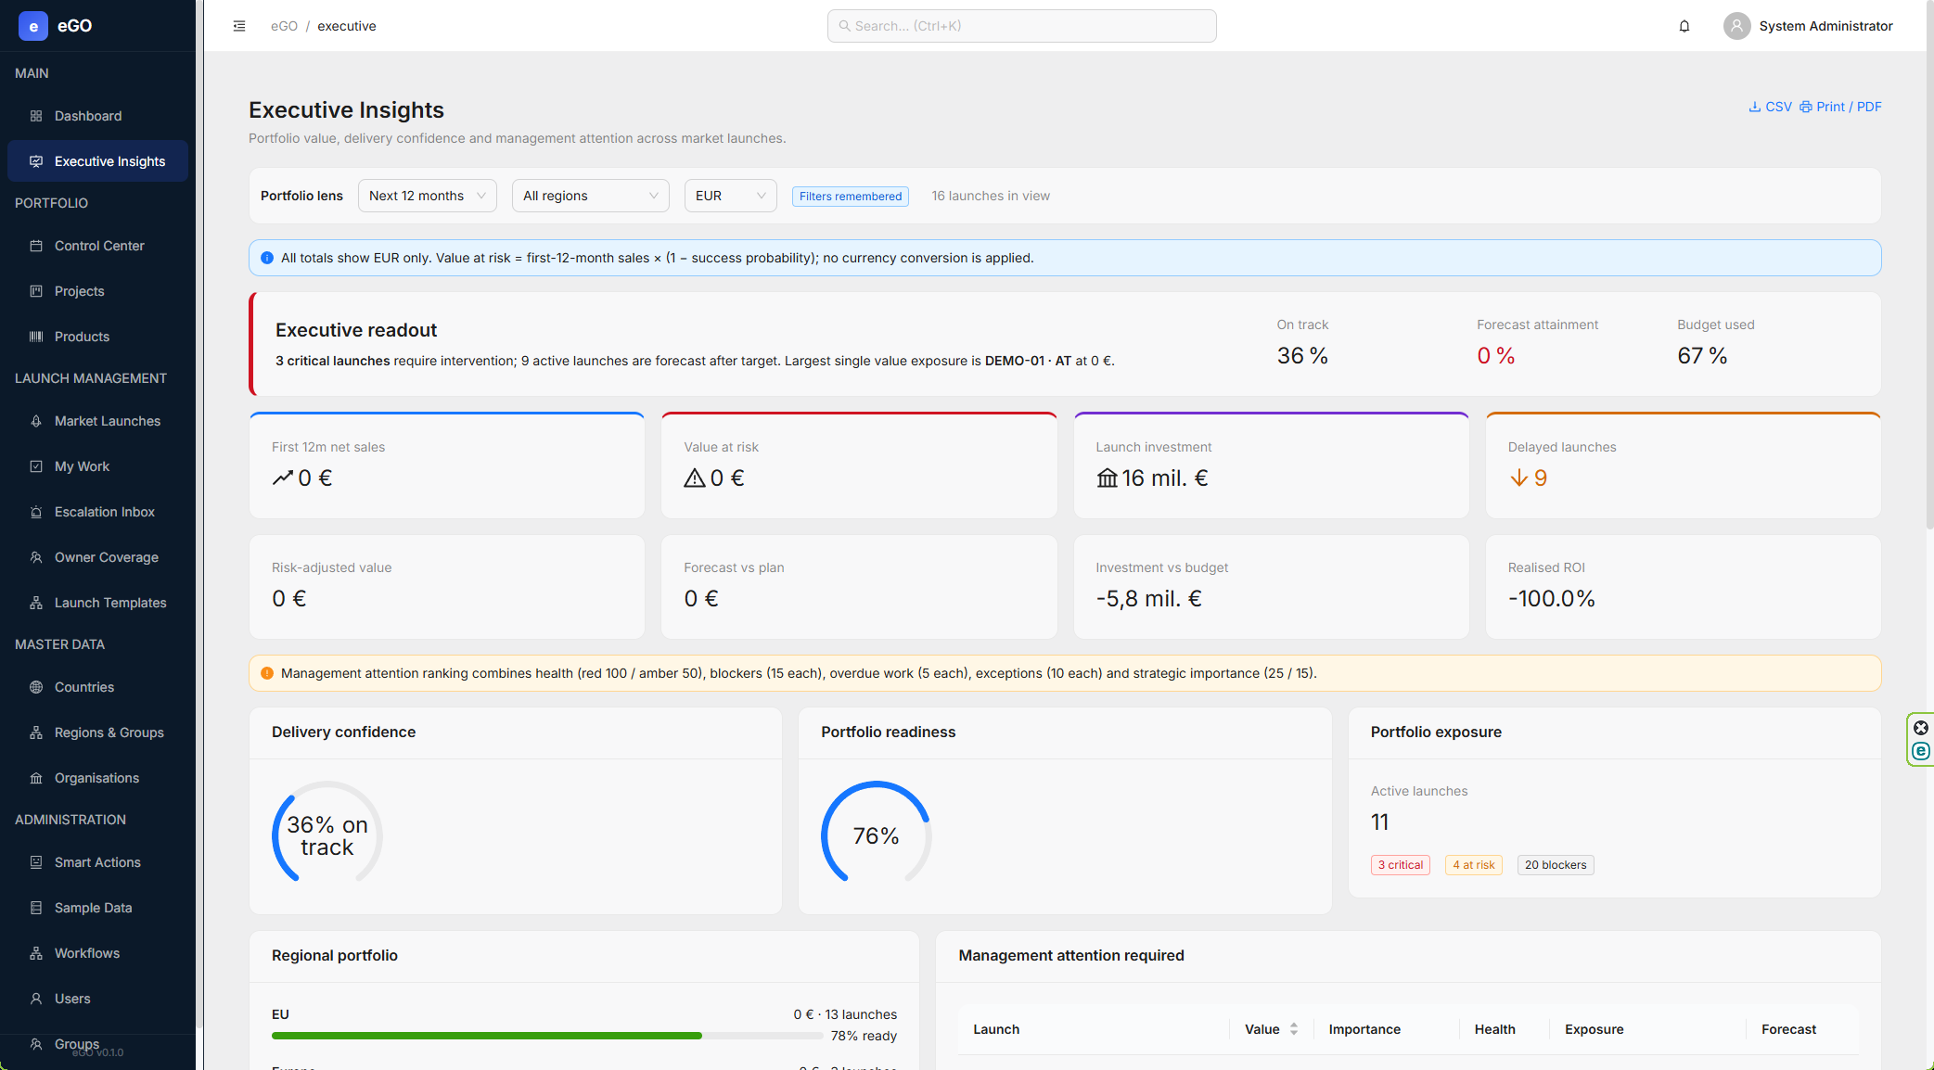Export data via CSV link
This screenshot has height=1070, width=1934.
[1771, 107]
